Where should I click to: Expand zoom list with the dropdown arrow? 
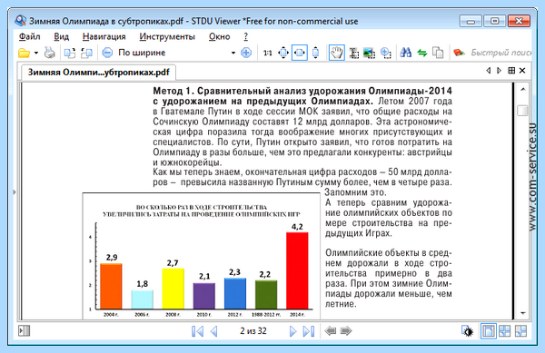[233, 53]
